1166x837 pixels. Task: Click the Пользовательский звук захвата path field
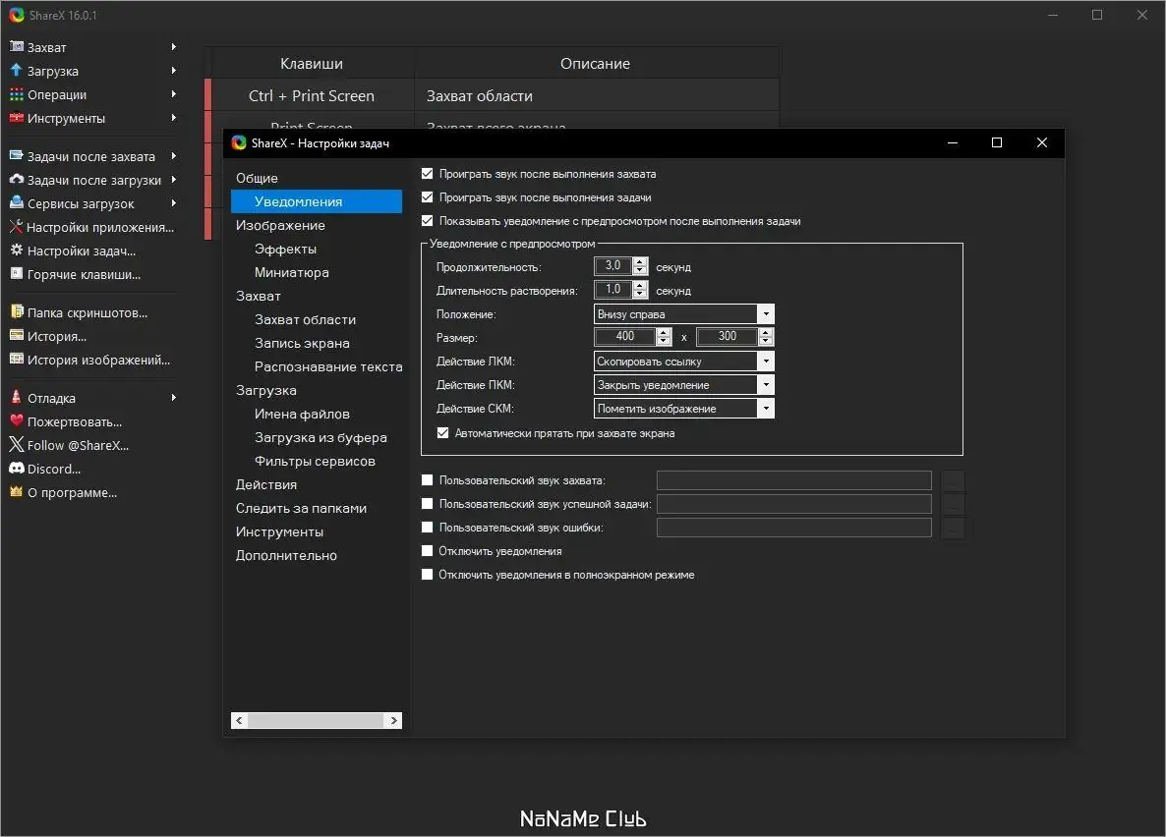[794, 480]
